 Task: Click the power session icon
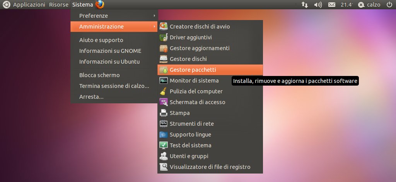point(389,5)
